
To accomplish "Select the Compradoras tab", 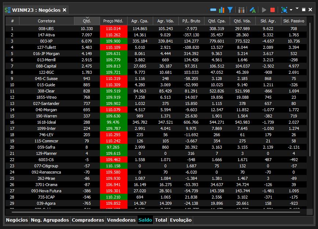I will tap(88, 220).
